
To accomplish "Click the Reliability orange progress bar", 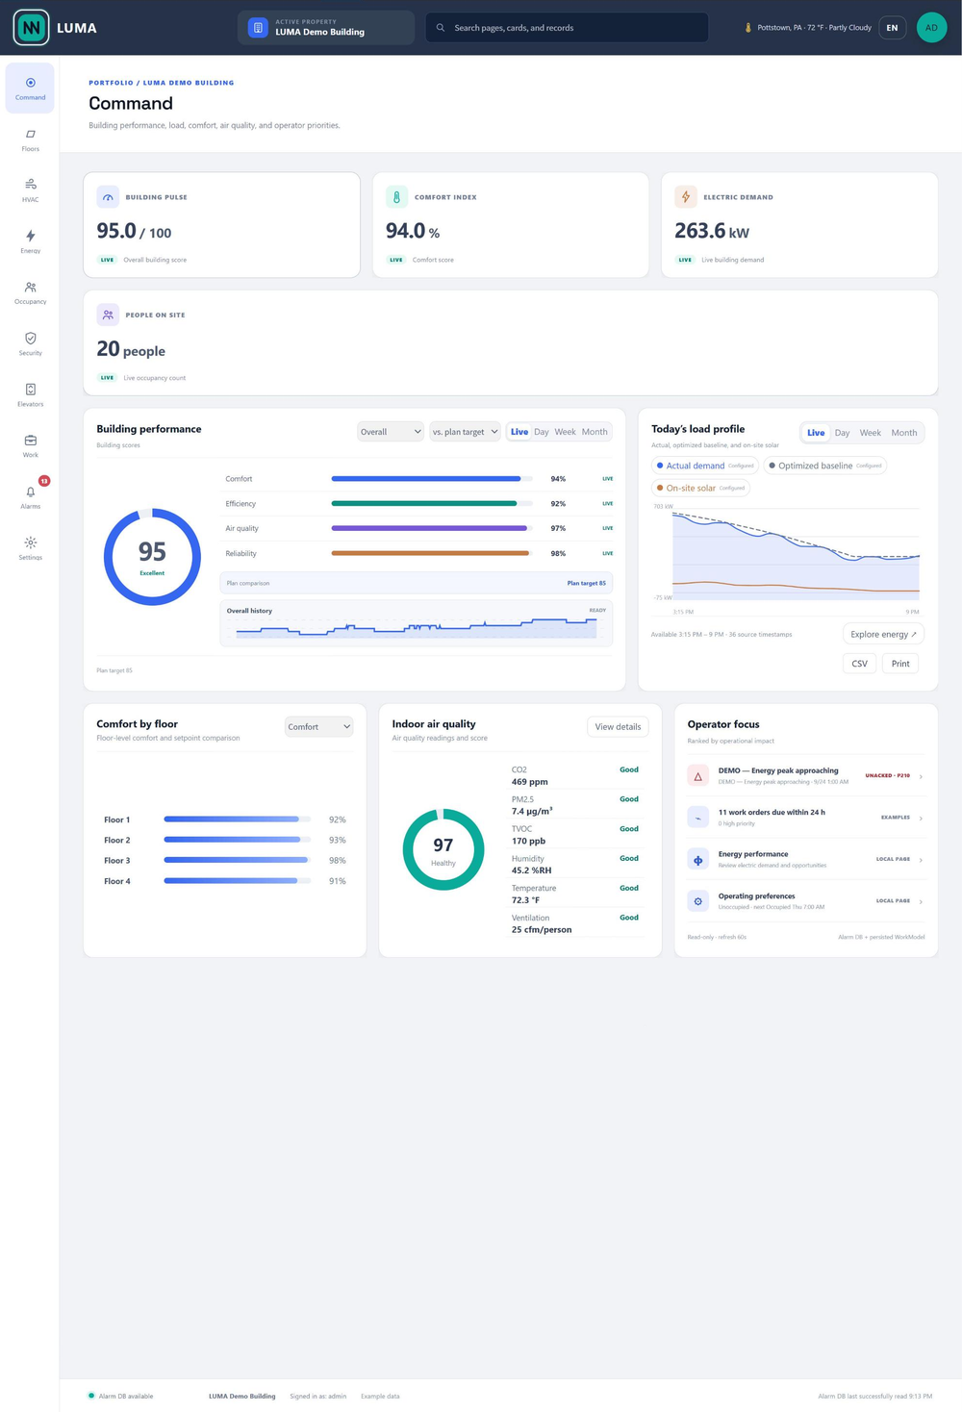I will (432, 553).
